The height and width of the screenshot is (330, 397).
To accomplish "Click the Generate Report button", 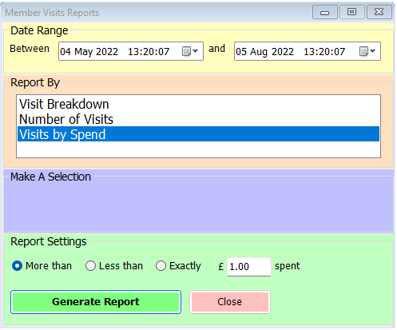I will click(96, 302).
